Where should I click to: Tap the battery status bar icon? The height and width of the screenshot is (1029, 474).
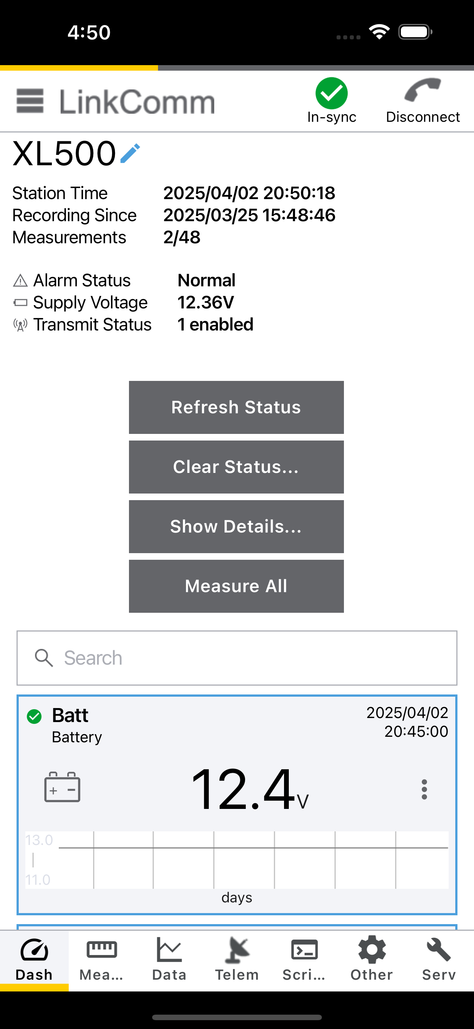pyautogui.click(x=415, y=32)
